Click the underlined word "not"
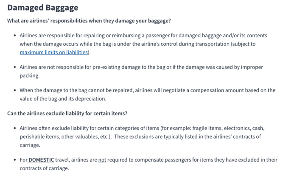Image resolution: width=297 pixels, height=176 pixels. pos(102,160)
